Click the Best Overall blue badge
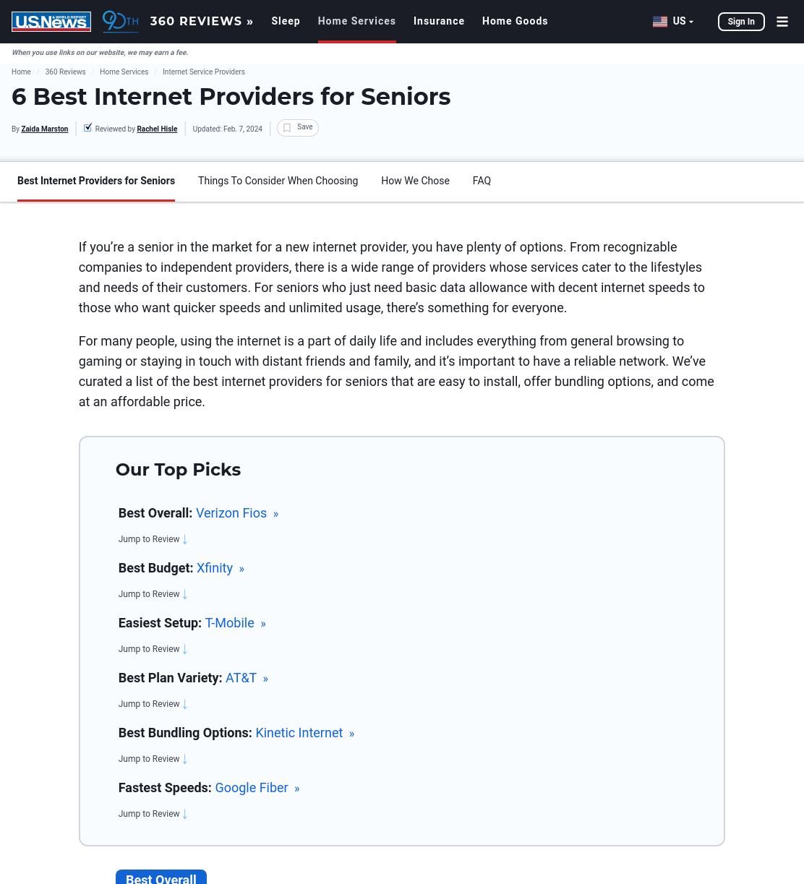This screenshot has width=804, height=884. (x=161, y=877)
